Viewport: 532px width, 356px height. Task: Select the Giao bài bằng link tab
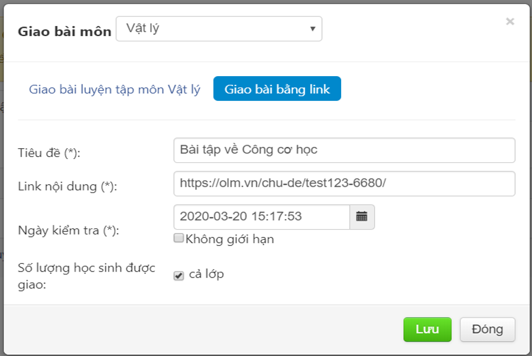(x=277, y=89)
